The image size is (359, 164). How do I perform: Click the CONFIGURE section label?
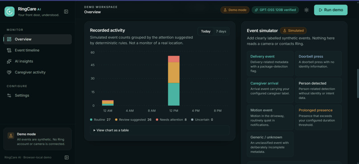click(17, 86)
